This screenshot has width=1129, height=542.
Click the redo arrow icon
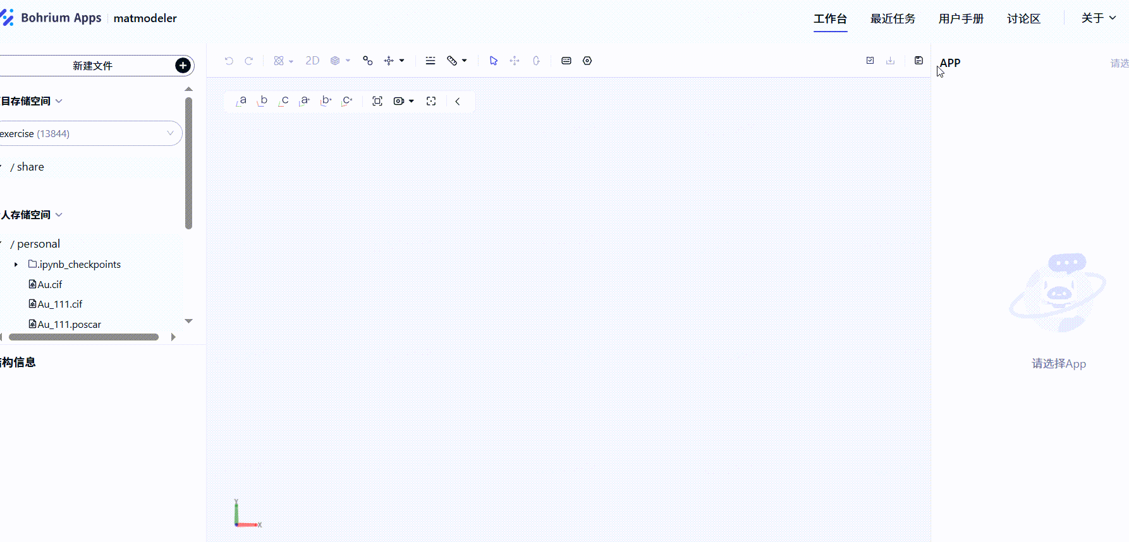[249, 61]
